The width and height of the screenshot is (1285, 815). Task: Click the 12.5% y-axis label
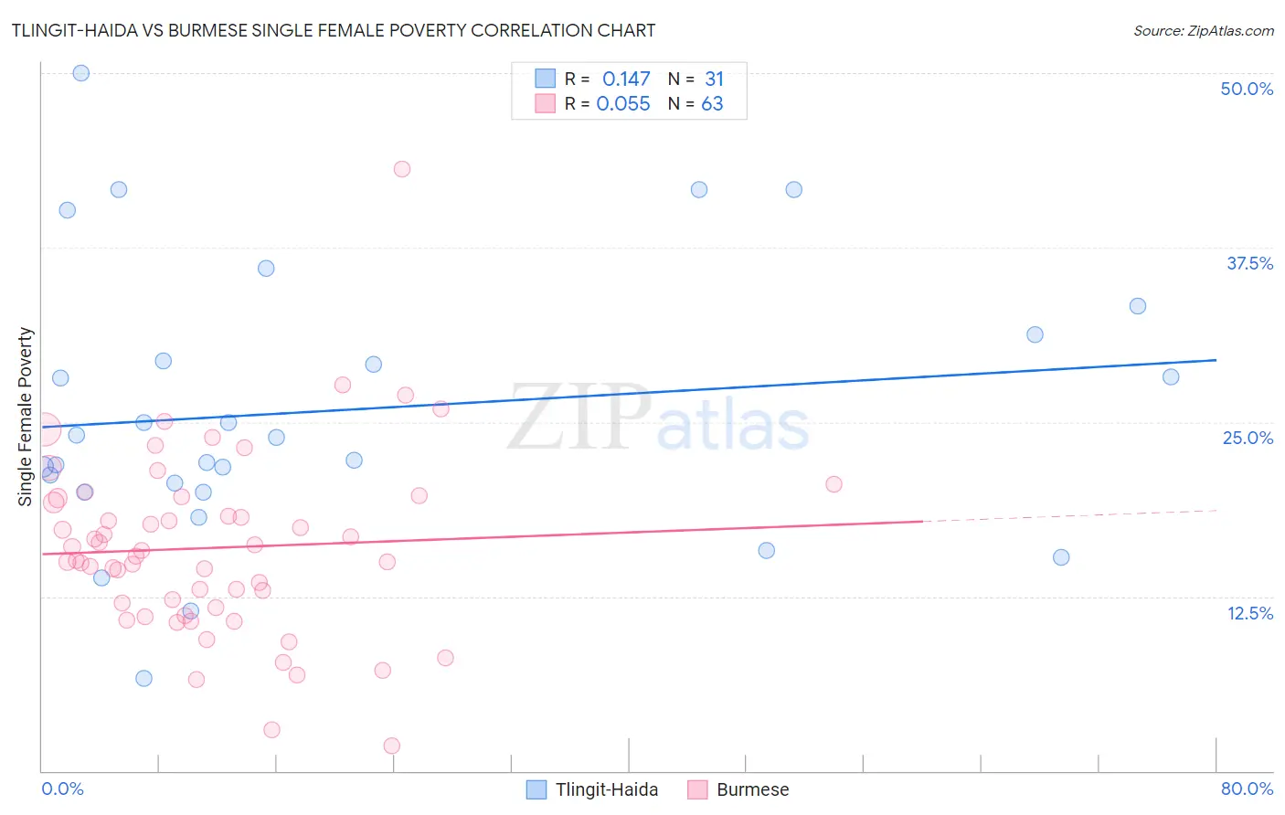(x=1249, y=613)
